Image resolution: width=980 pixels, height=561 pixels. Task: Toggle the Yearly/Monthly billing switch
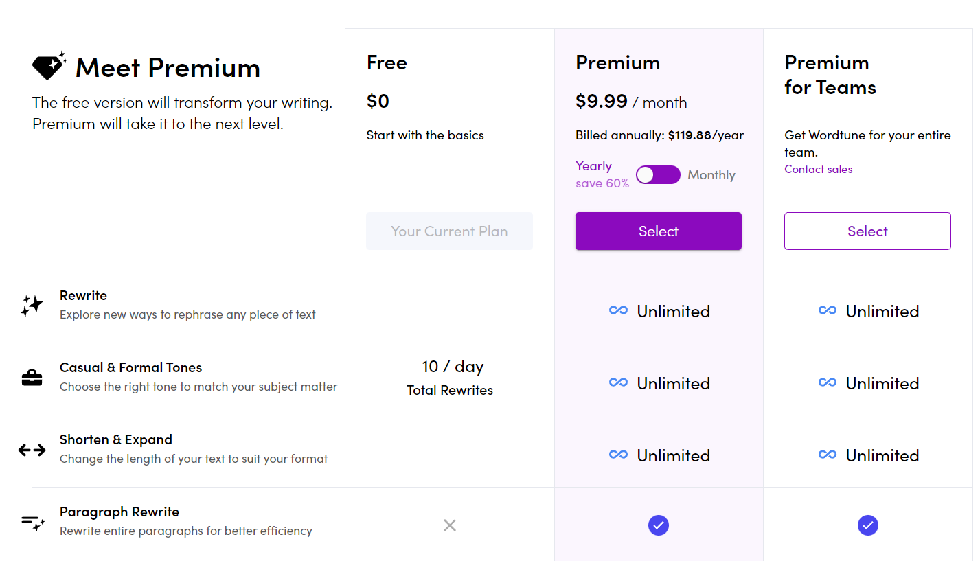tap(658, 175)
